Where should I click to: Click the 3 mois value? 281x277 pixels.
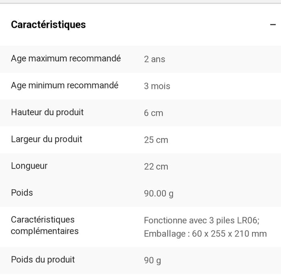coord(157,86)
